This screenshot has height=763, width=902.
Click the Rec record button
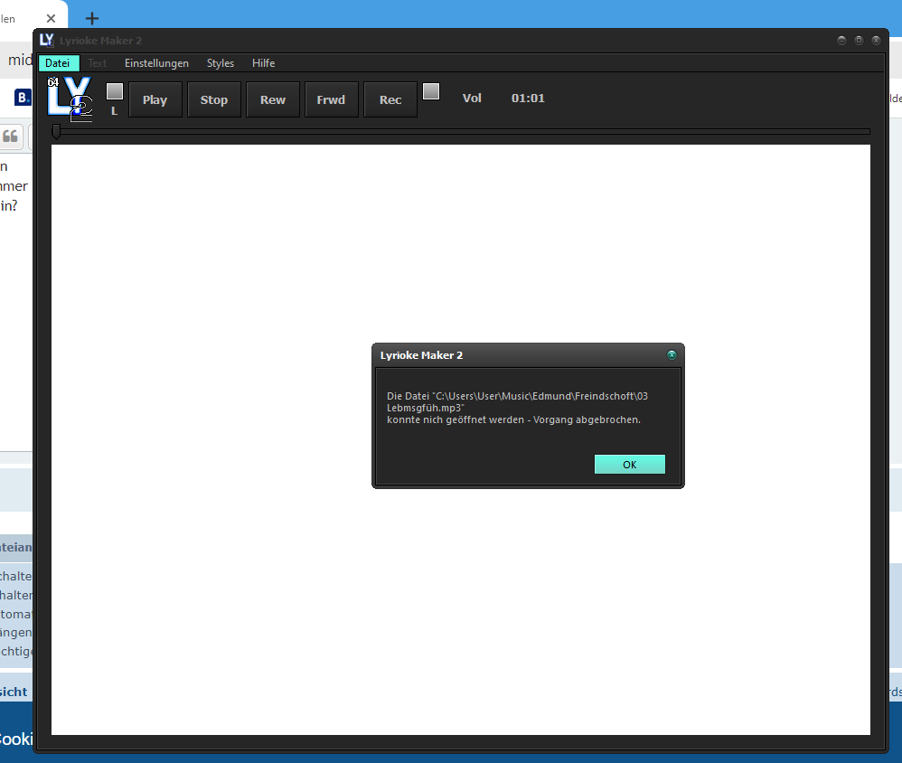[x=390, y=99]
